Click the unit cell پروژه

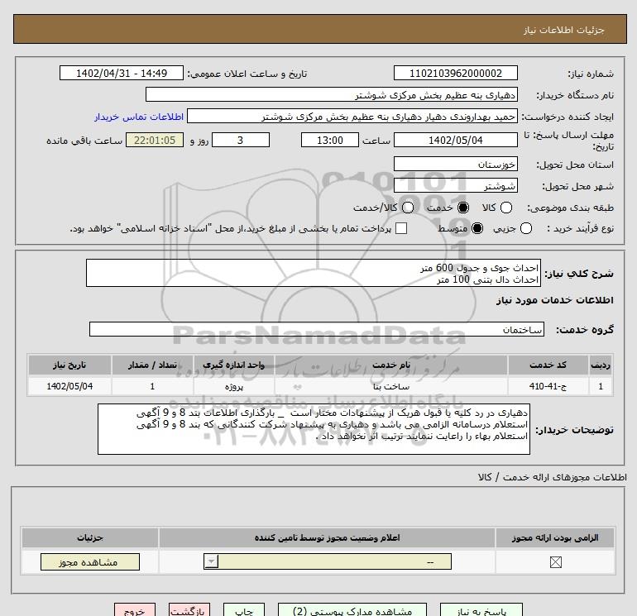[234, 386]
